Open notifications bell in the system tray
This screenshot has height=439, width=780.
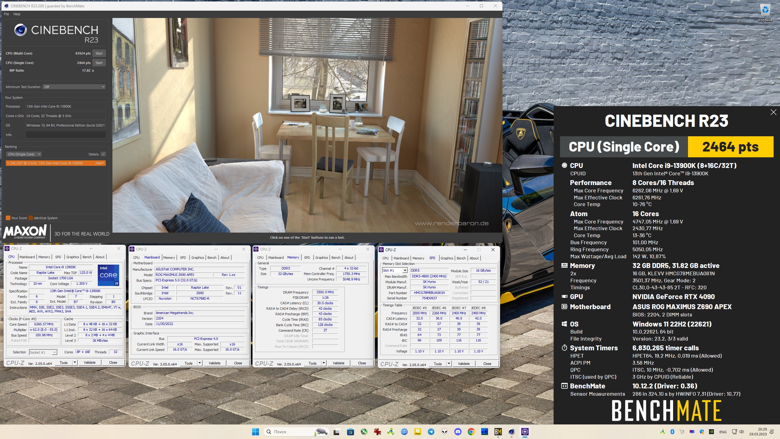pyautogui.click(x=772, y=432)
